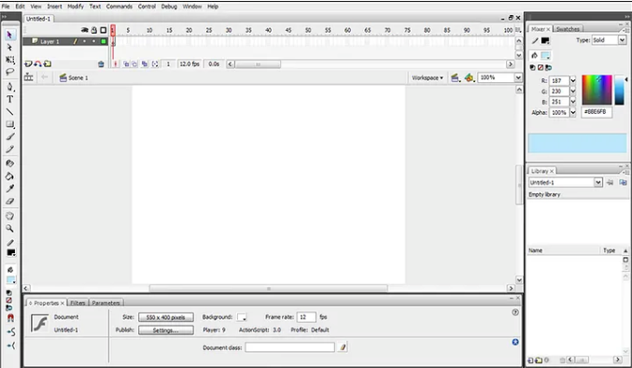Click the Center Frame button

tap(115, 64)
